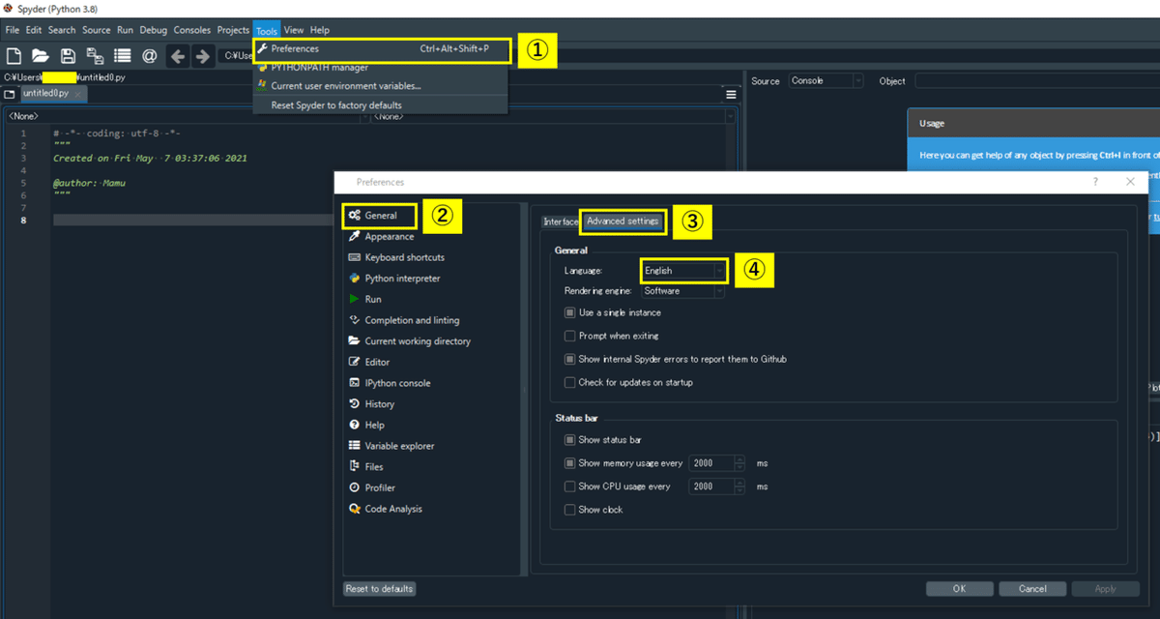Open the Consoles menu

191,30
